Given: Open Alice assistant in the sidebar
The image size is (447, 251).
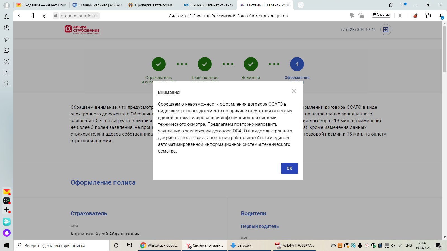Looking at the screenshot, I should coord(7,233).
